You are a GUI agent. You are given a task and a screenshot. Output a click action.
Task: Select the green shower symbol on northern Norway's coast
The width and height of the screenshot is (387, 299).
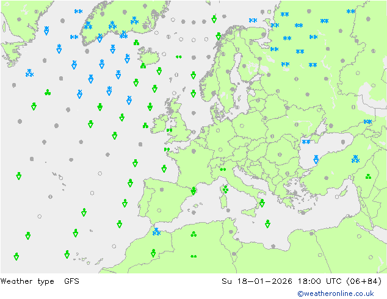(218, 36)
